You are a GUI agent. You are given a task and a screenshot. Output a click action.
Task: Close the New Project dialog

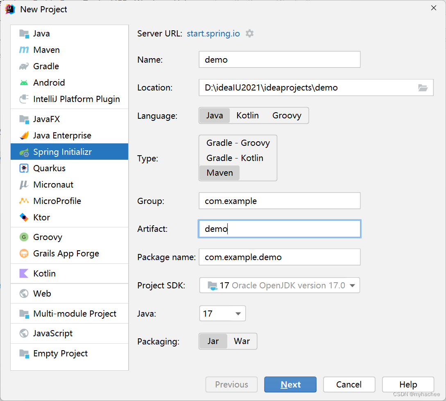coord(433,8)
